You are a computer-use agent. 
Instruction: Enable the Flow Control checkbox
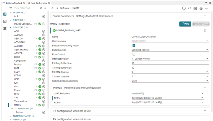click(x=134, y=54)
